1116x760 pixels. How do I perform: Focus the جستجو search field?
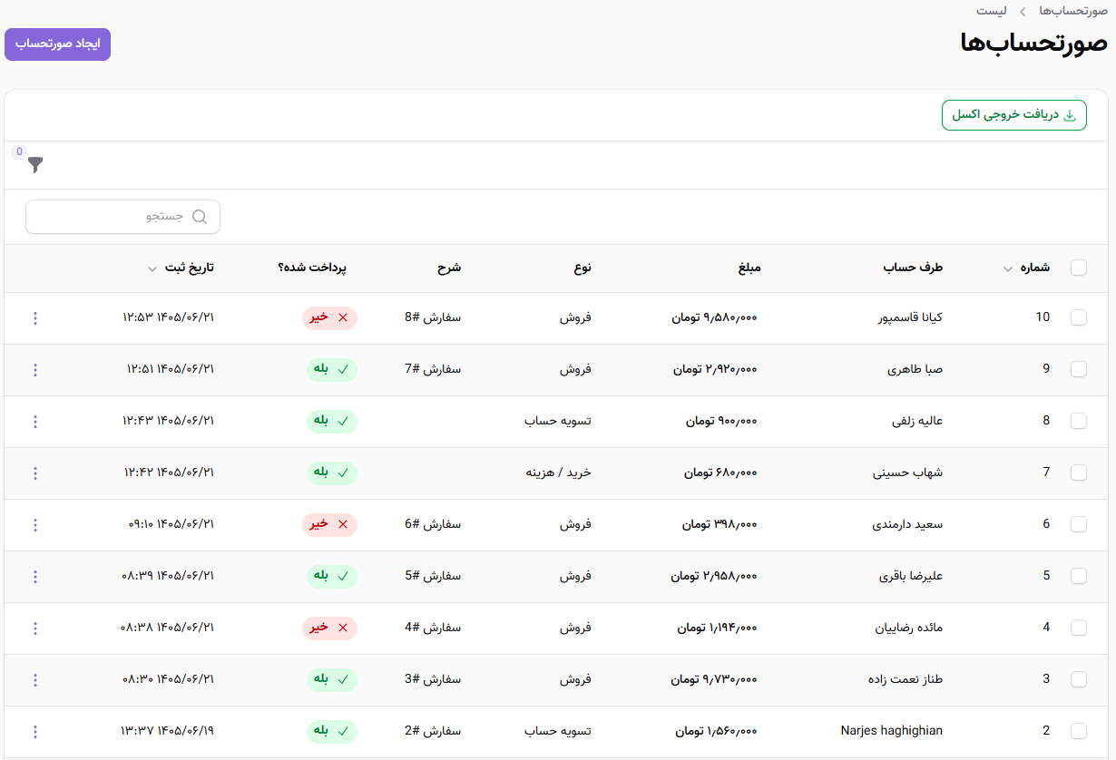click(x=122, y=217)
